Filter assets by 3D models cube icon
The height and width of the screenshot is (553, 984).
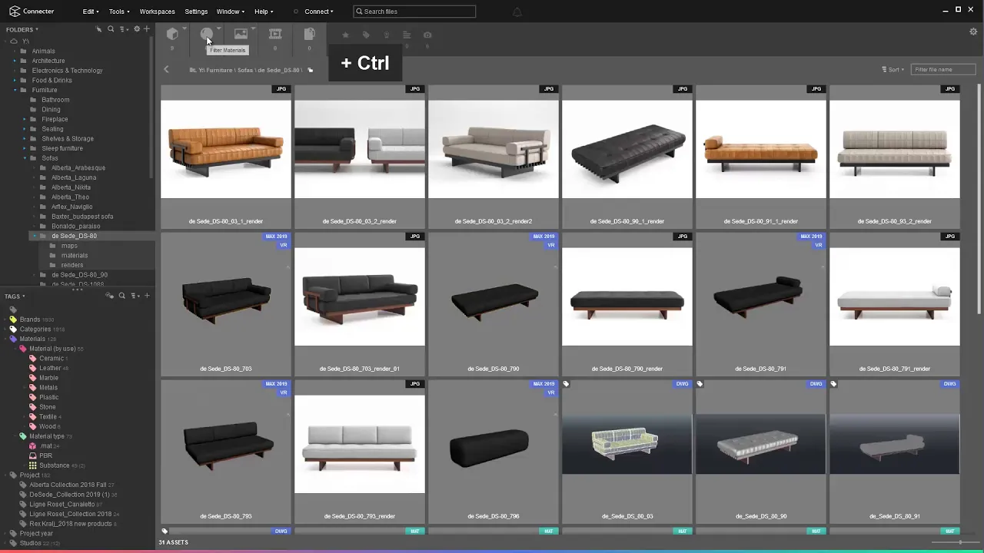(x=172, y=34)
